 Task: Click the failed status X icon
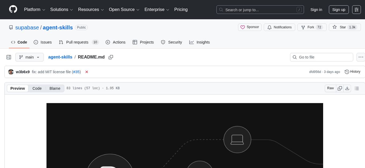87,72
